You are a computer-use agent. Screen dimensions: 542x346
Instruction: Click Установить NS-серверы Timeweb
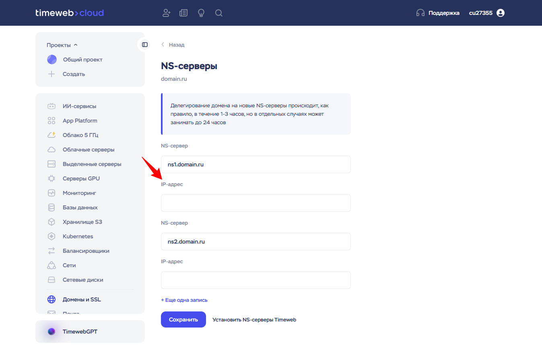click(x=254, y=320)
